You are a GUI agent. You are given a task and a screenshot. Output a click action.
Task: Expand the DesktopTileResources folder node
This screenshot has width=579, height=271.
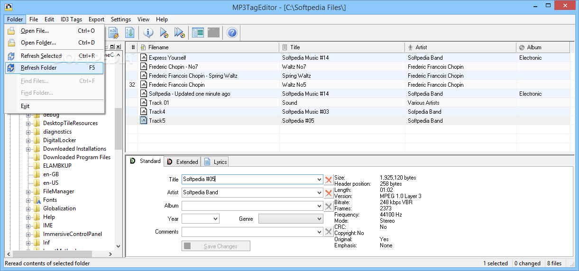[x=28, y=123]
